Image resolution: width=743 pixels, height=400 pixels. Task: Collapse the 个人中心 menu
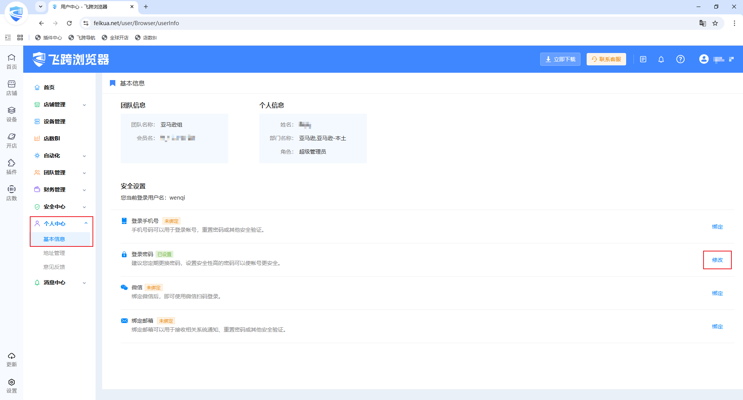(60, 224)
